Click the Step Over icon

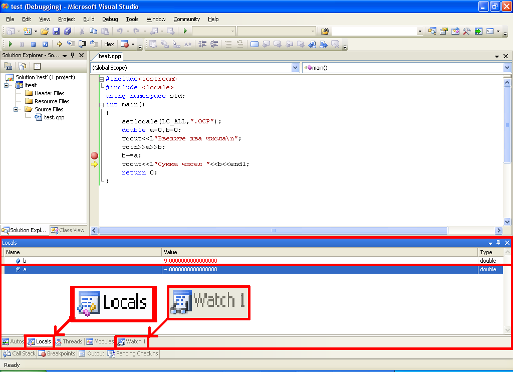coord(83,44)
